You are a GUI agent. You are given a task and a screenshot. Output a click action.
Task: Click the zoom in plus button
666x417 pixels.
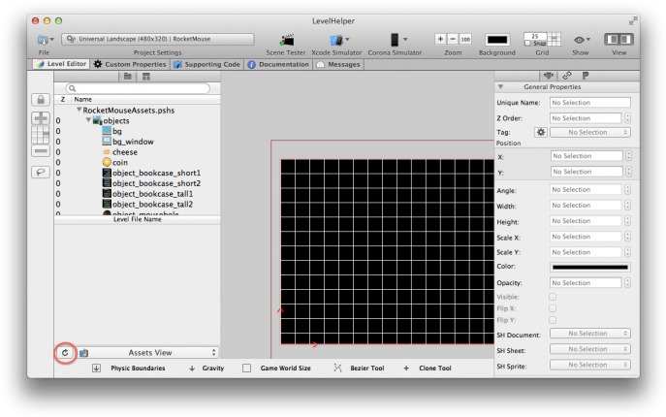pyautogui.click(x=440, y=39)
